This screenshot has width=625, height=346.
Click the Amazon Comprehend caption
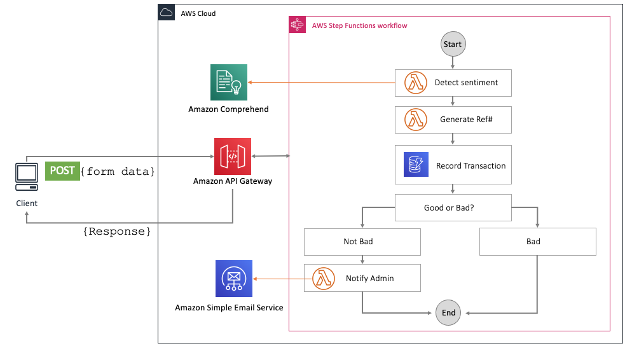click(x=228, y=109)
